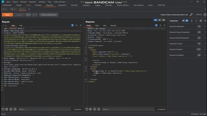This screenshot has width=207, height=116.
Task: Switch to the Decoder tab
Action: (74, 5)
